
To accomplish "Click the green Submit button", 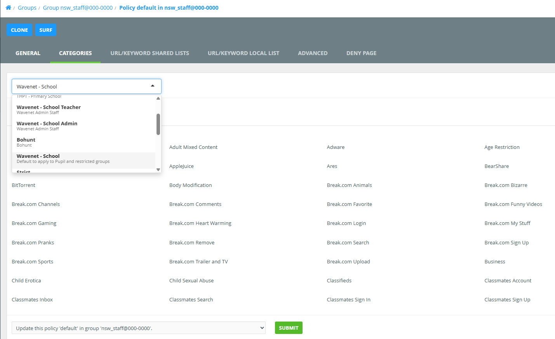I will 289,328.
